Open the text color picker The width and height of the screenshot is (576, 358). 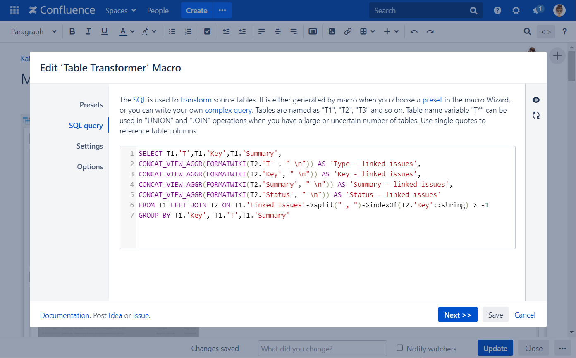click(132, 32)
